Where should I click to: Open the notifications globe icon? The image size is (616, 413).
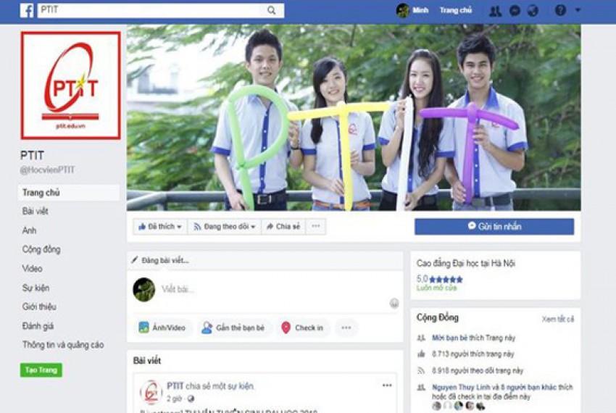(x=533, y=10)
